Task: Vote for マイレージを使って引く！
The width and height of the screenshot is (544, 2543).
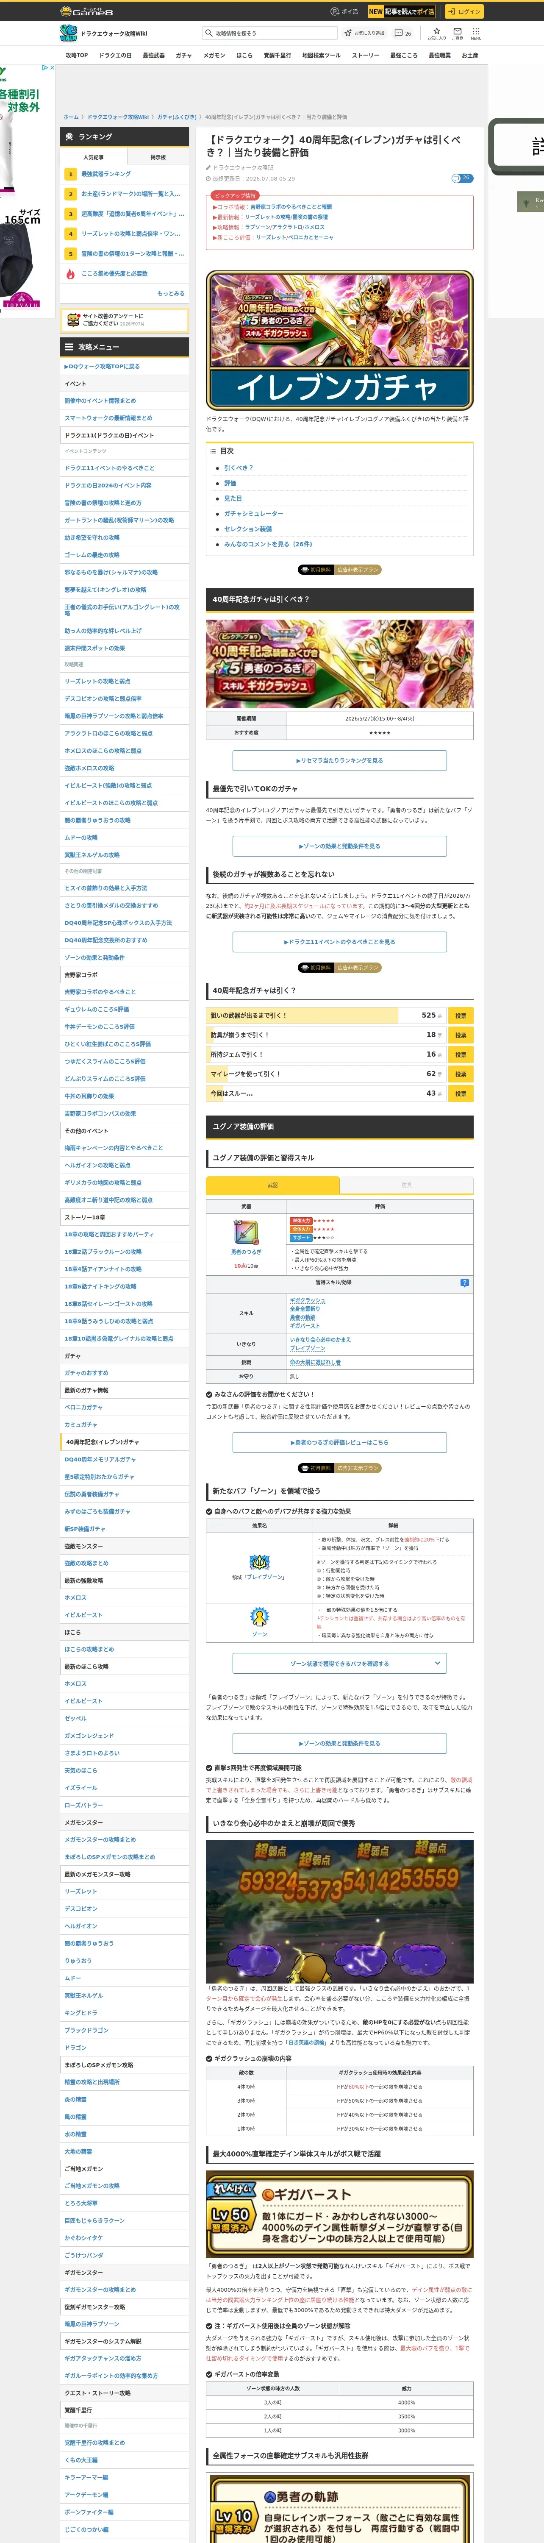Action: [x=460, y=1073]
